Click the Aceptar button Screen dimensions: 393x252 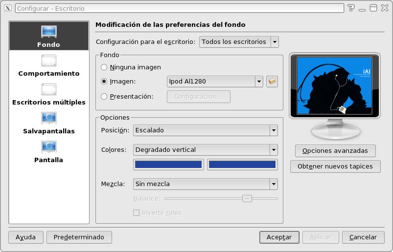click(279, 237)
